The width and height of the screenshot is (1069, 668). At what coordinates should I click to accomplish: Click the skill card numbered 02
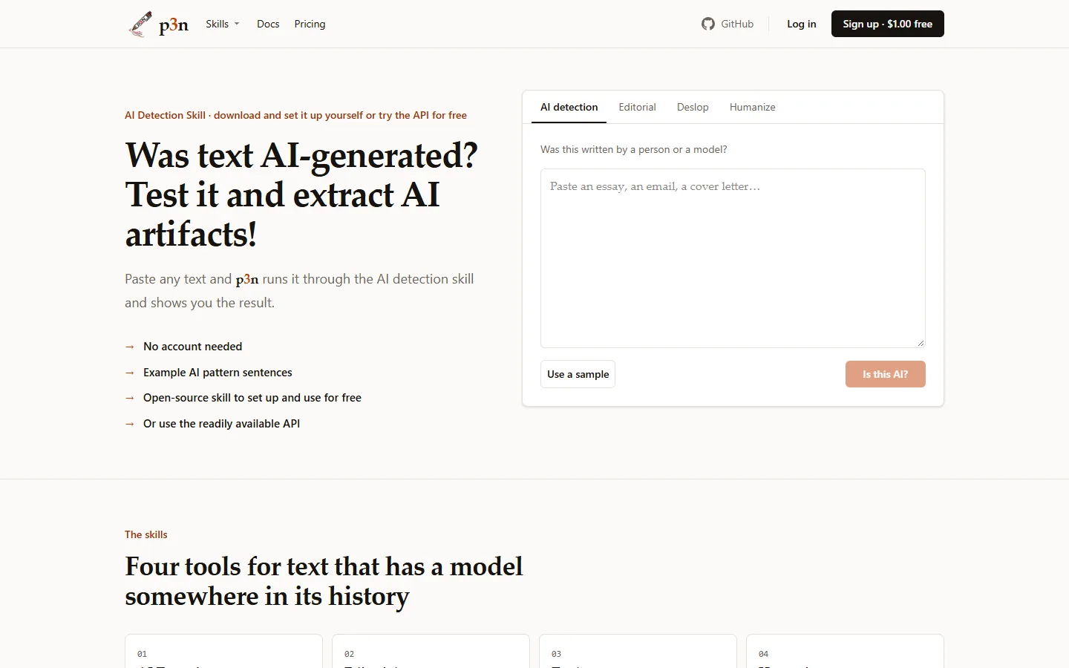click(x=431, y=651)
